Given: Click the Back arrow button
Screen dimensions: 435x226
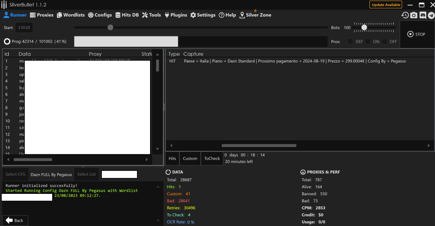Looking at the screenshot, I should (15, 220).
